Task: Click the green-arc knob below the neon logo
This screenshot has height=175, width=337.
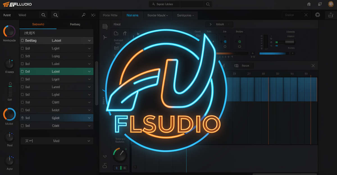Action: point(120,155)
